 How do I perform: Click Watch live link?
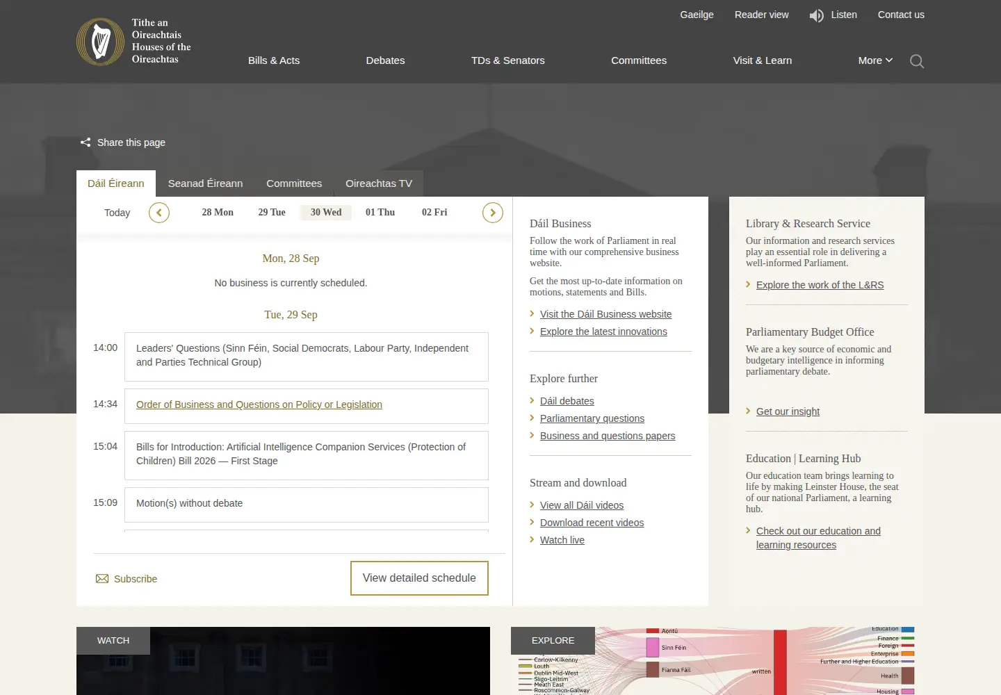[562, 540]
